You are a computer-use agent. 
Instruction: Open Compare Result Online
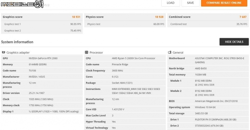click(224, 3)
